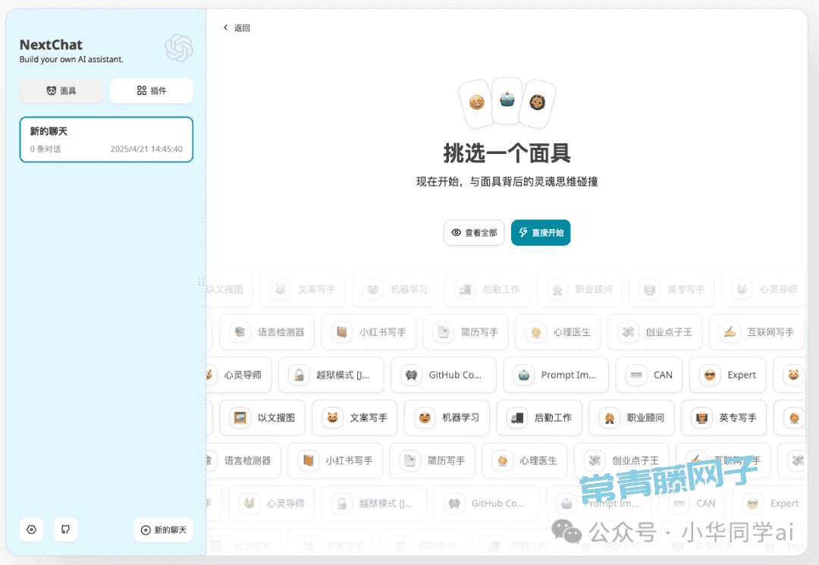
Task: Select faded 职业顾问 mask above 心理医生
Action: tap(579, 289)
